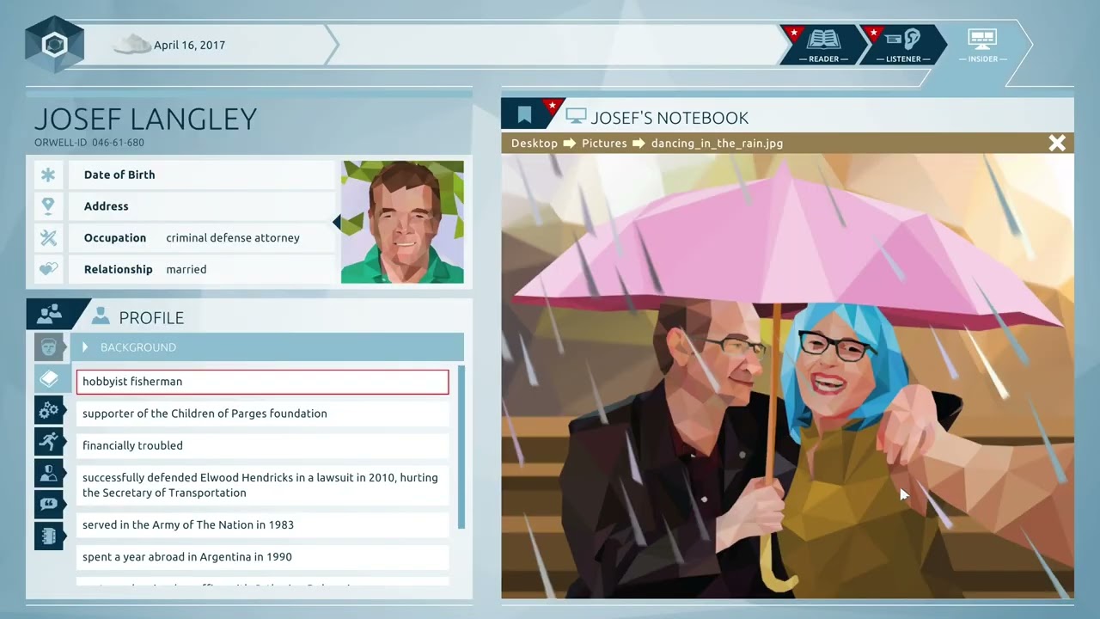1100x619 pixels.
Task: Select the Elwood Hendricks lawsuit entry
Action: point(263,485)
